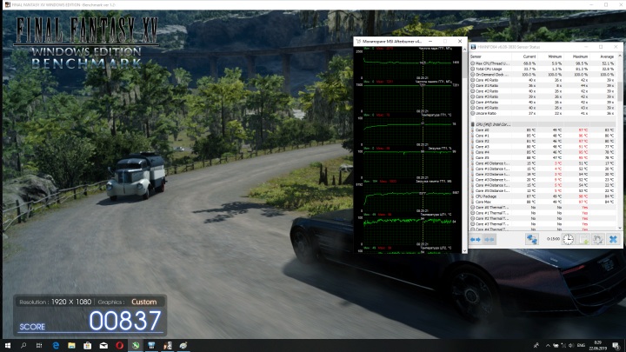Select Core #5 Ratio row
Viewport: 626px width, 352px height.
(x=543, y=108)
